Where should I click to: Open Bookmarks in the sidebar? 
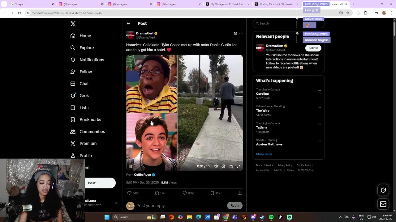86,120
